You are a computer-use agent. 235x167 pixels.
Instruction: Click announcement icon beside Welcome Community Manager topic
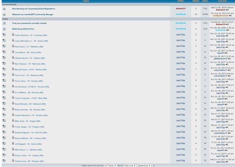[x=4, y=15]
